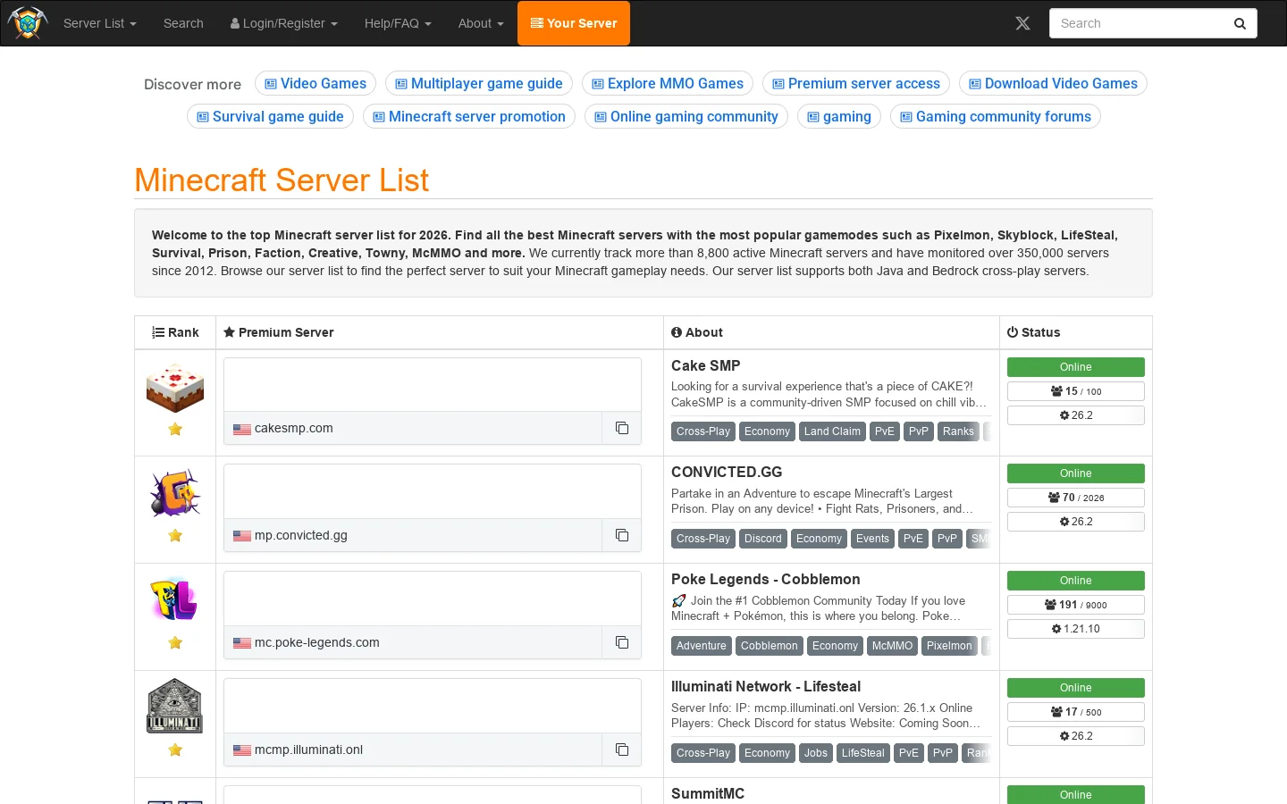Screen dimensions: 1287x804
Task: Click the Poke Legends - Cobblemon title
Action: 766,579
